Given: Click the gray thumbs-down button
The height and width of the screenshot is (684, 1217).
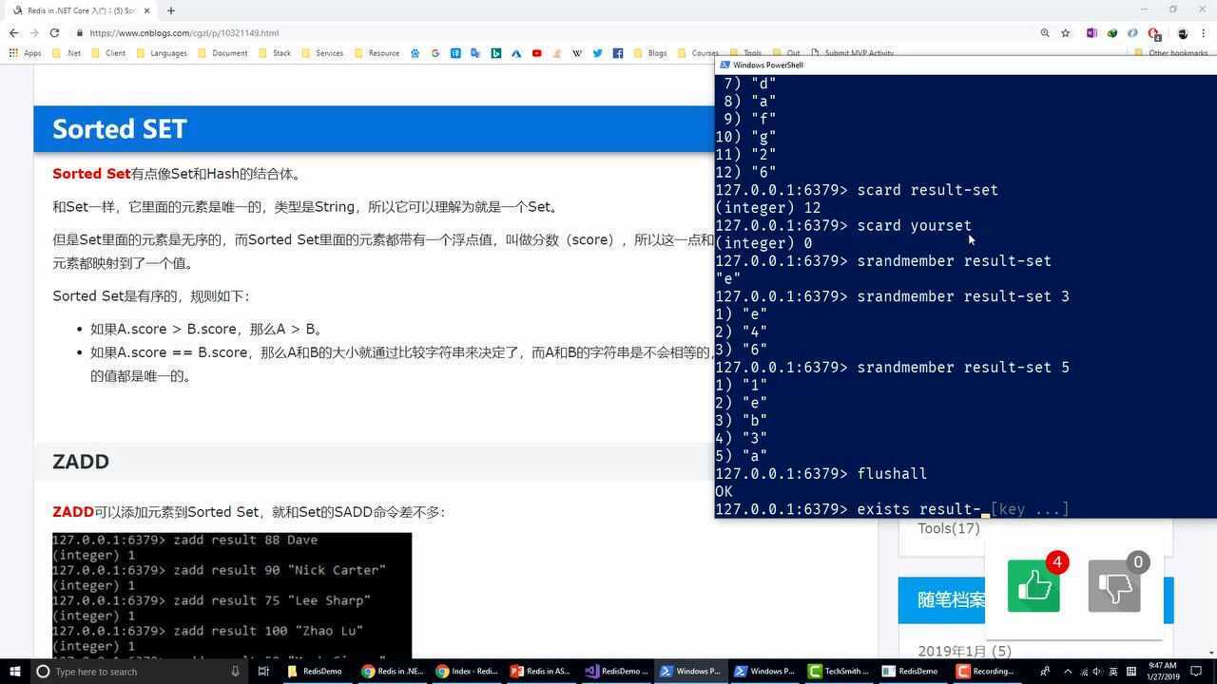Looking at the screenshot, I should point(1114,586).
